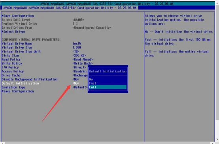Open the Write Back policy selector

pyautogui.click(x=82, y=63)
